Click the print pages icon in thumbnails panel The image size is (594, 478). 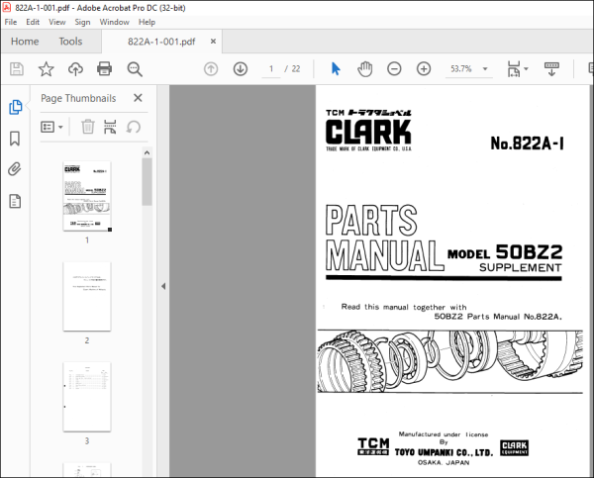[x=110, y=127]
